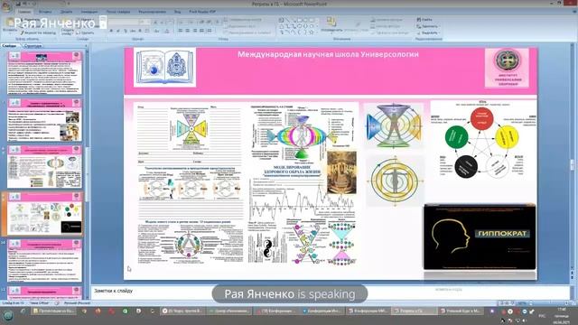Image resolution: width=578 pixels, height=325 pixels.
Task: Select the Слайды pane tab
Action: click(x=10, y=46)
